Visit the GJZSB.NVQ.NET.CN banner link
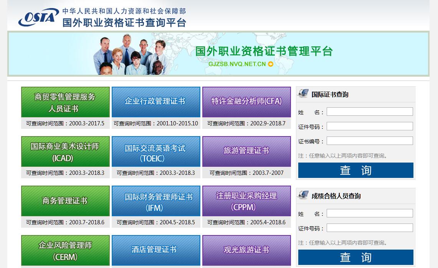 (x=237, y=64)
